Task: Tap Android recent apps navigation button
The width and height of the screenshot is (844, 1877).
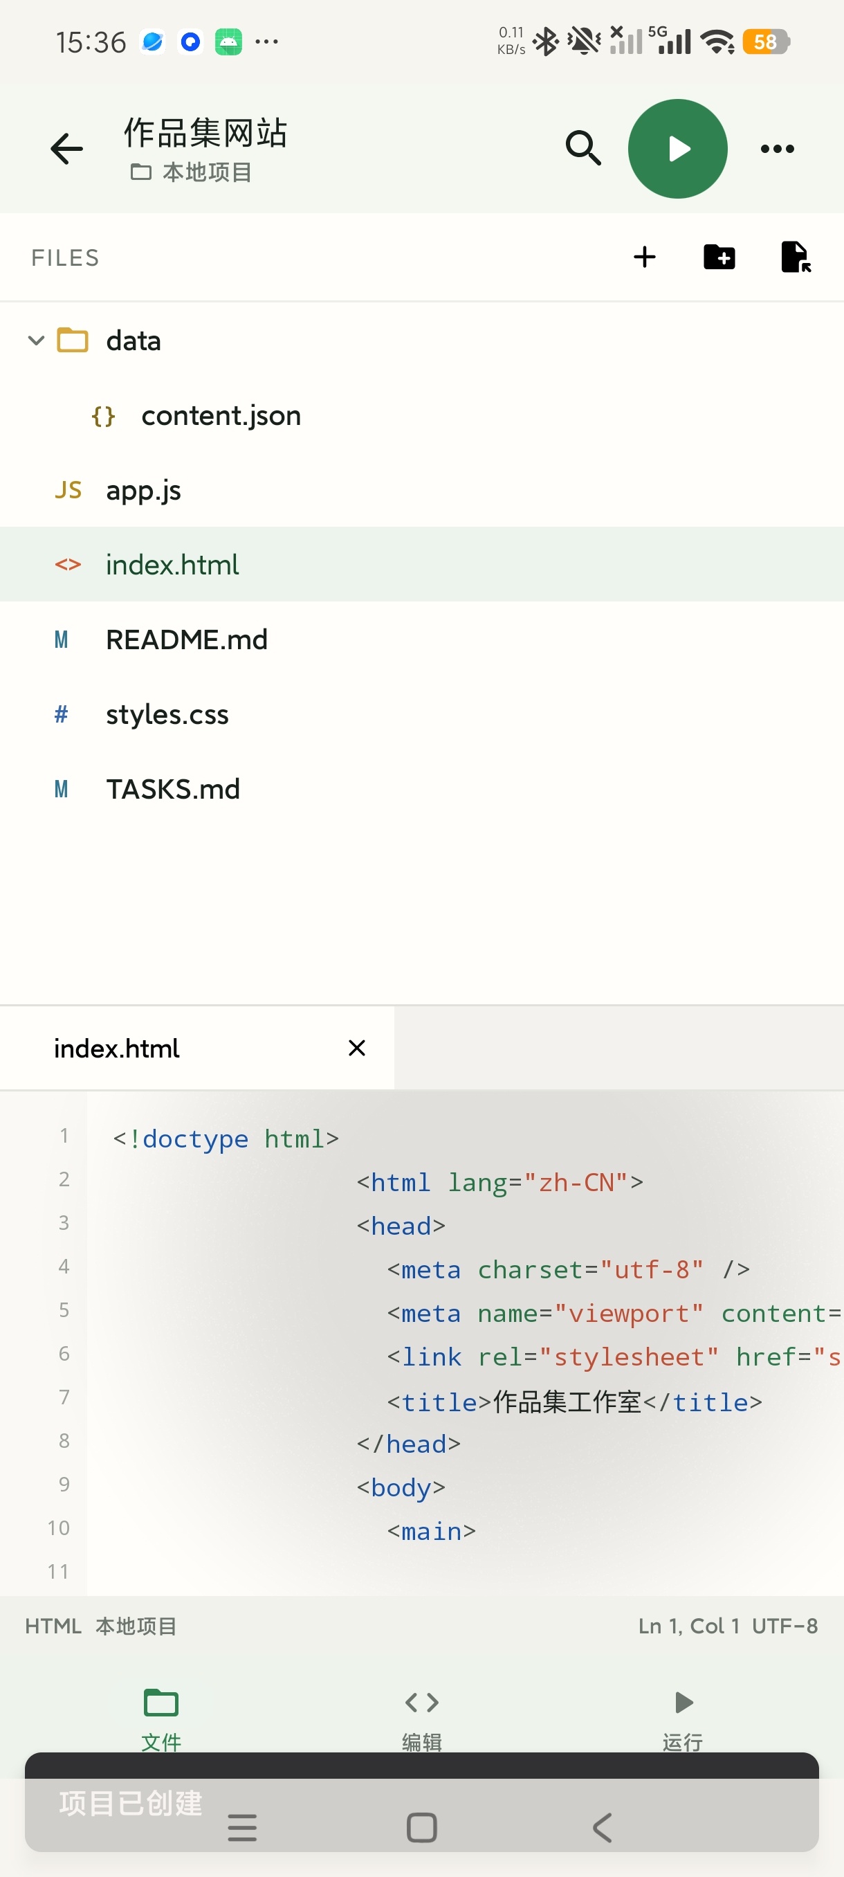Action: [241, 1827]
